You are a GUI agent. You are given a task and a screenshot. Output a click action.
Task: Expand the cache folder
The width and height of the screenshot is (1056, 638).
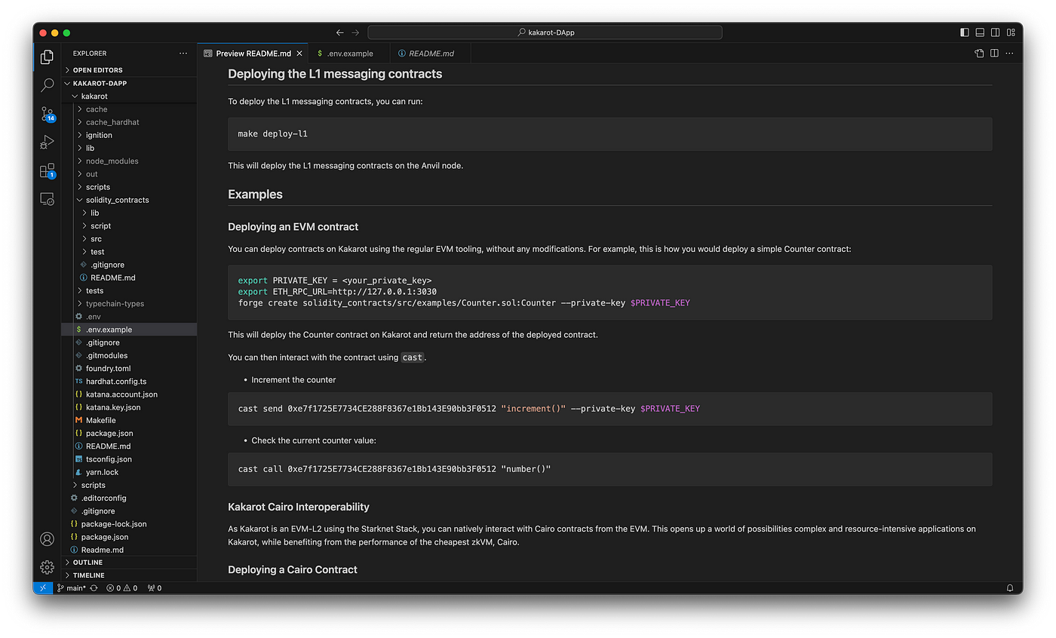point(129,109)
